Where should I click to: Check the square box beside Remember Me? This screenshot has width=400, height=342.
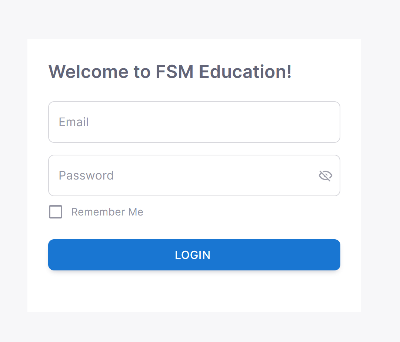coord(56,212)
